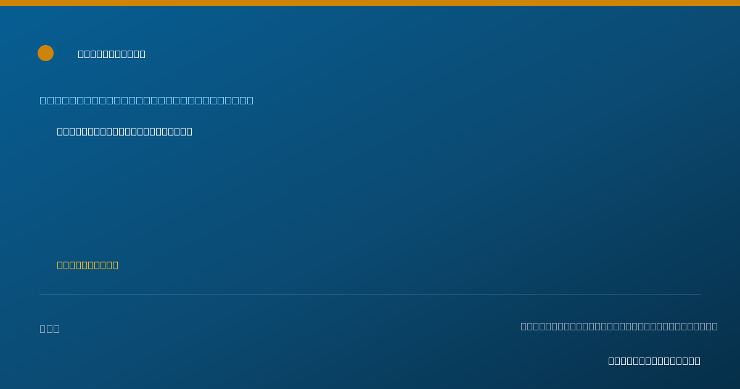This screenshot has width=740, height=389.
Task: Click the first character of the blue headline
Action: tap(43, 100)
